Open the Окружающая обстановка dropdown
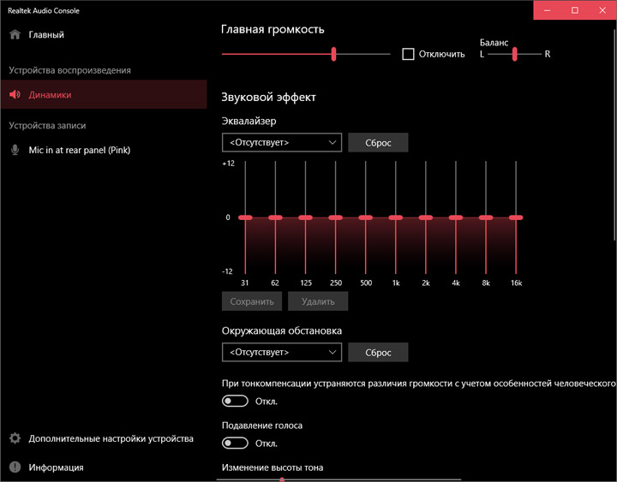The image size is (617, 482). [x=282, y=352]
